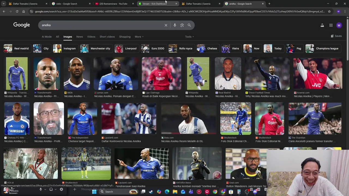349x196 pixels.
Task: Open the Real Madrid white jersey thumbnail
Action: (228, 73)
